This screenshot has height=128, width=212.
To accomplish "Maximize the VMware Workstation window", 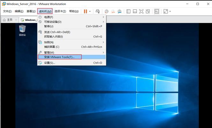I will click(x=198, y=4).
